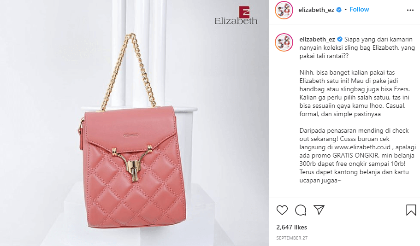Image resolution: width=420 pixels, height=246 pixels.
Task: Open elizabeth_ez profile picture in header
Action: (284, 10)
